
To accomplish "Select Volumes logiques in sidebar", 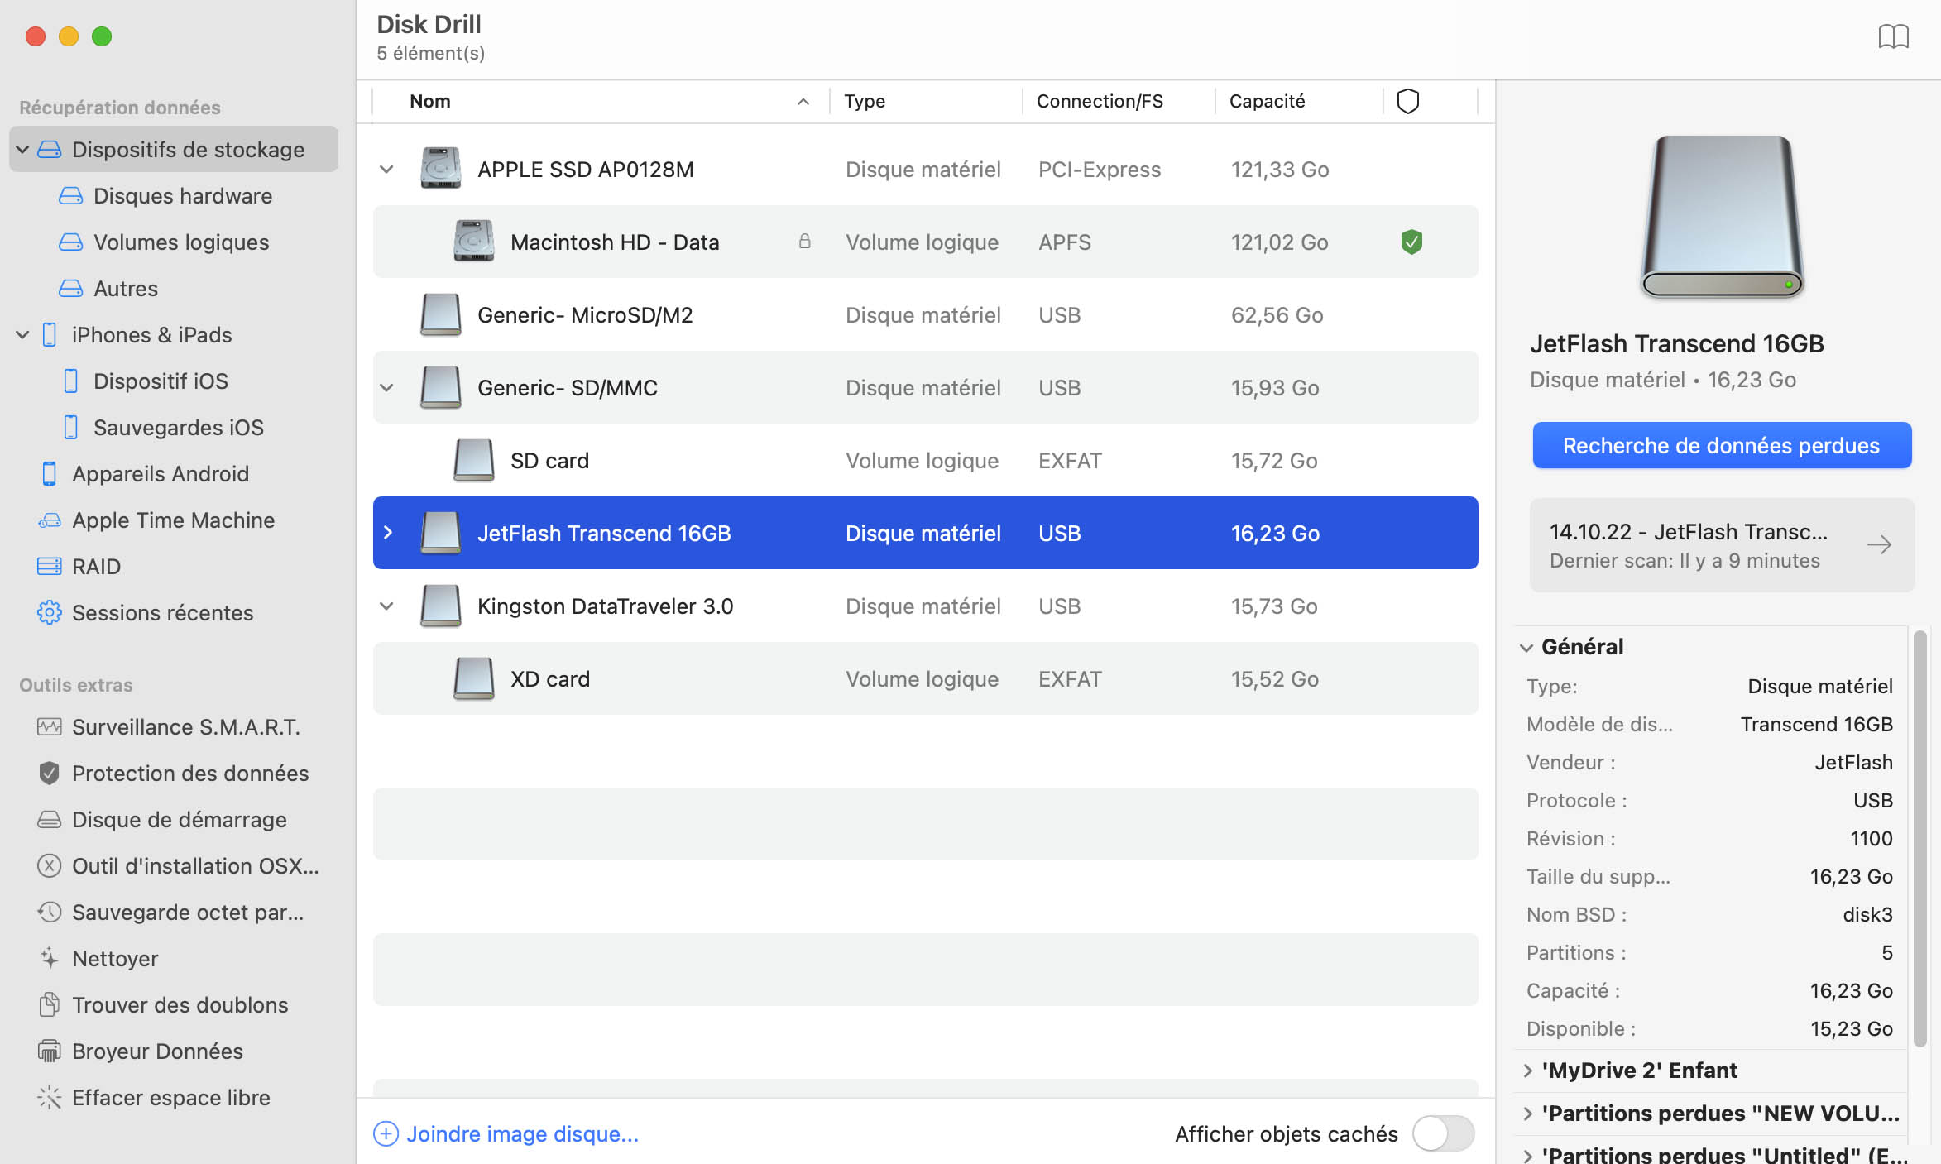I will [x=180, y=242].
